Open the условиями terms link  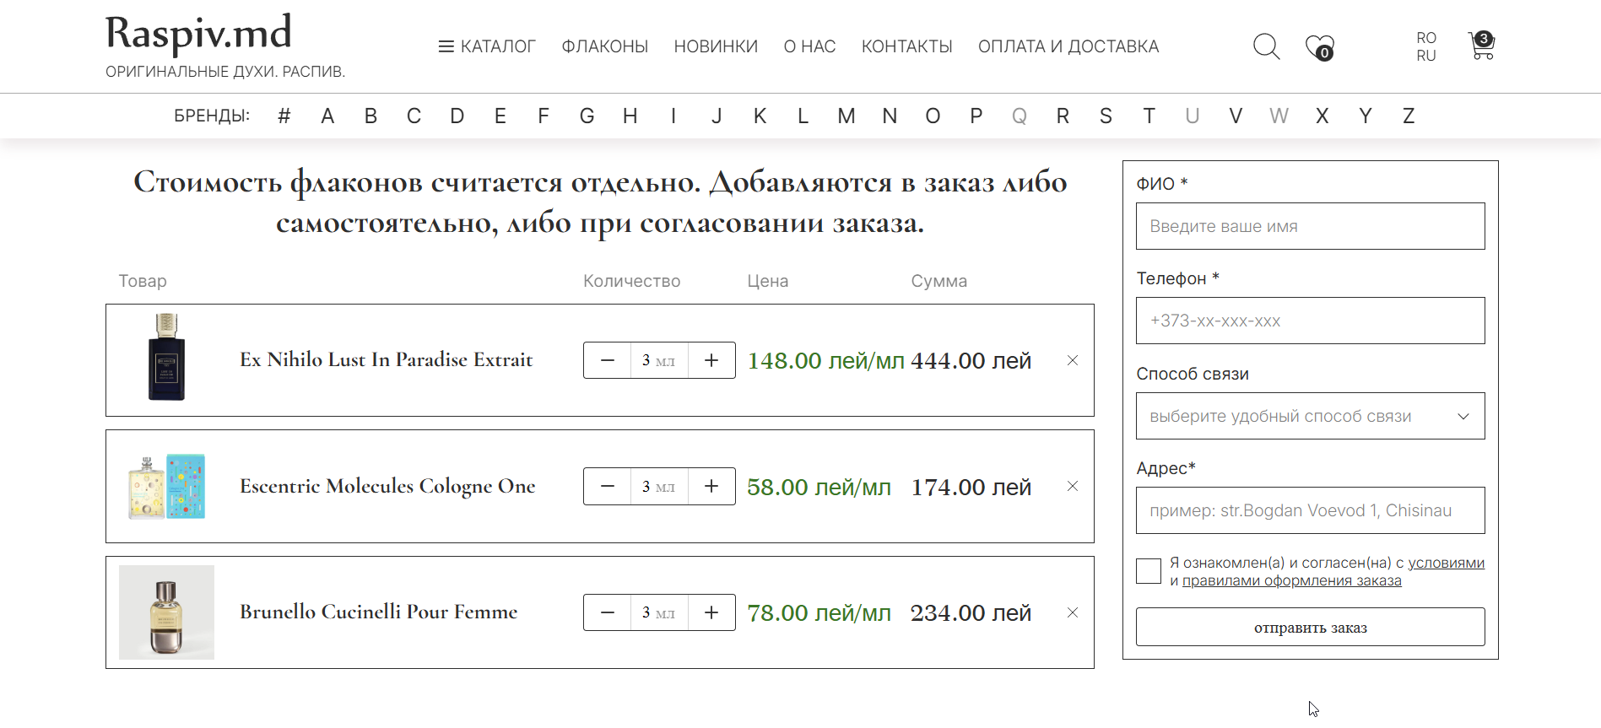pyautogui.click(x=1446, y=563)
